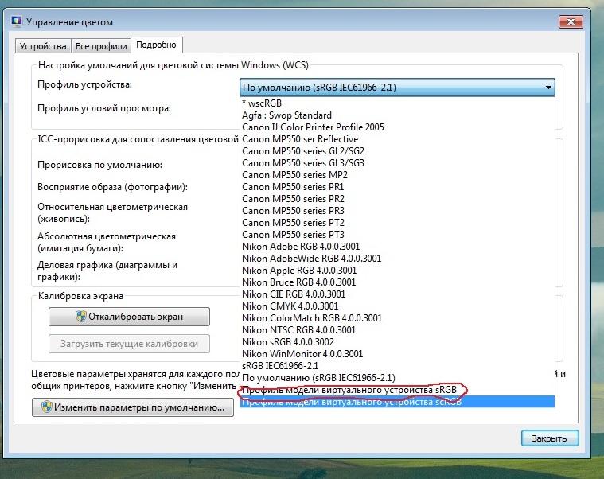Open the Все профили tab
Viewport: 604px width, 479px height.
101,46
